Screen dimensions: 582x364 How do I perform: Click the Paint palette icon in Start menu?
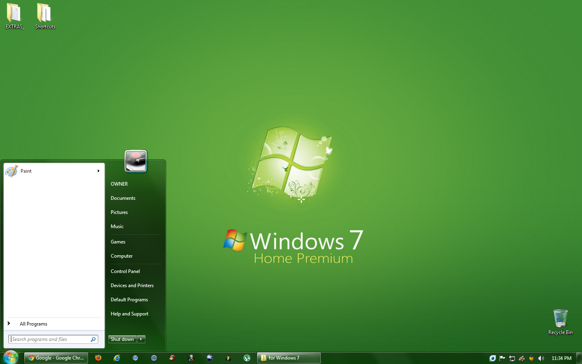click(12, 171)
